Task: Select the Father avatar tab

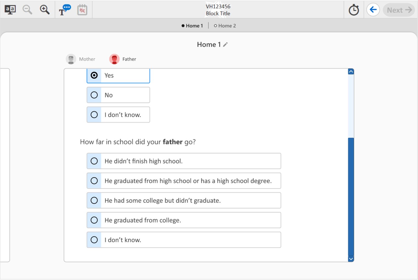Action: (x=123, y=59)
